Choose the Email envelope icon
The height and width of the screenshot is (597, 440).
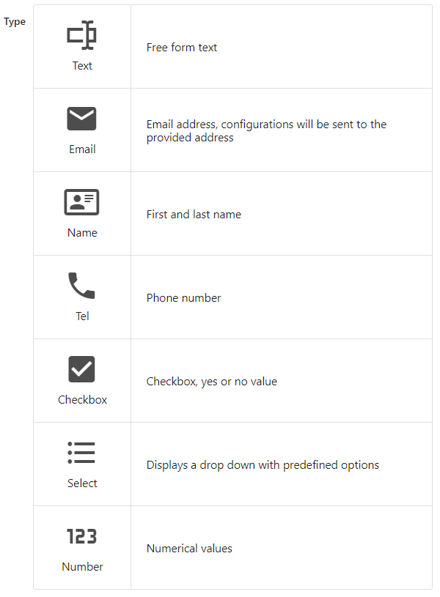[x=82, y=119]
